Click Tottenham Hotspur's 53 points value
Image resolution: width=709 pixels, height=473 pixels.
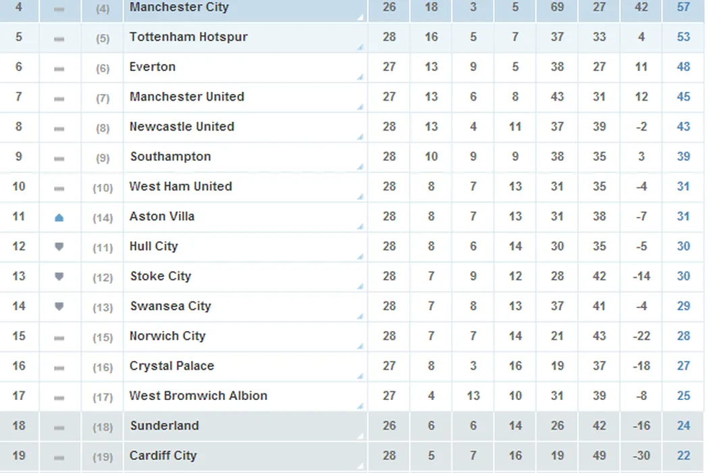click(683, 37)
